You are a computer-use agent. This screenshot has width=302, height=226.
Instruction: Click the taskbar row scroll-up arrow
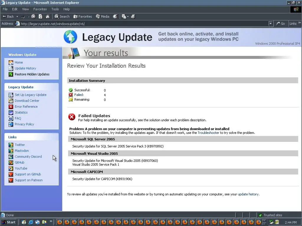tap(264, 221)
